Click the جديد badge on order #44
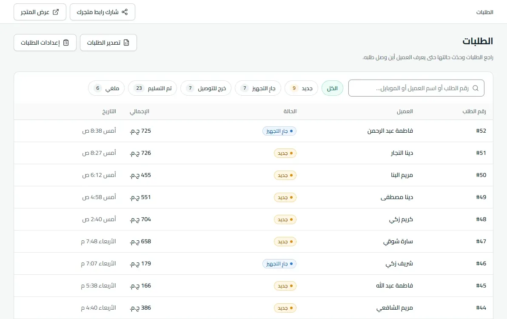This screenshot has width=507, height=319. (x=285, y=308)
